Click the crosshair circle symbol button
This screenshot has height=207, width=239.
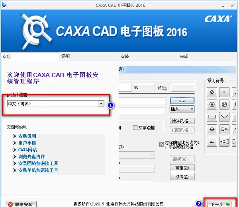212,129
